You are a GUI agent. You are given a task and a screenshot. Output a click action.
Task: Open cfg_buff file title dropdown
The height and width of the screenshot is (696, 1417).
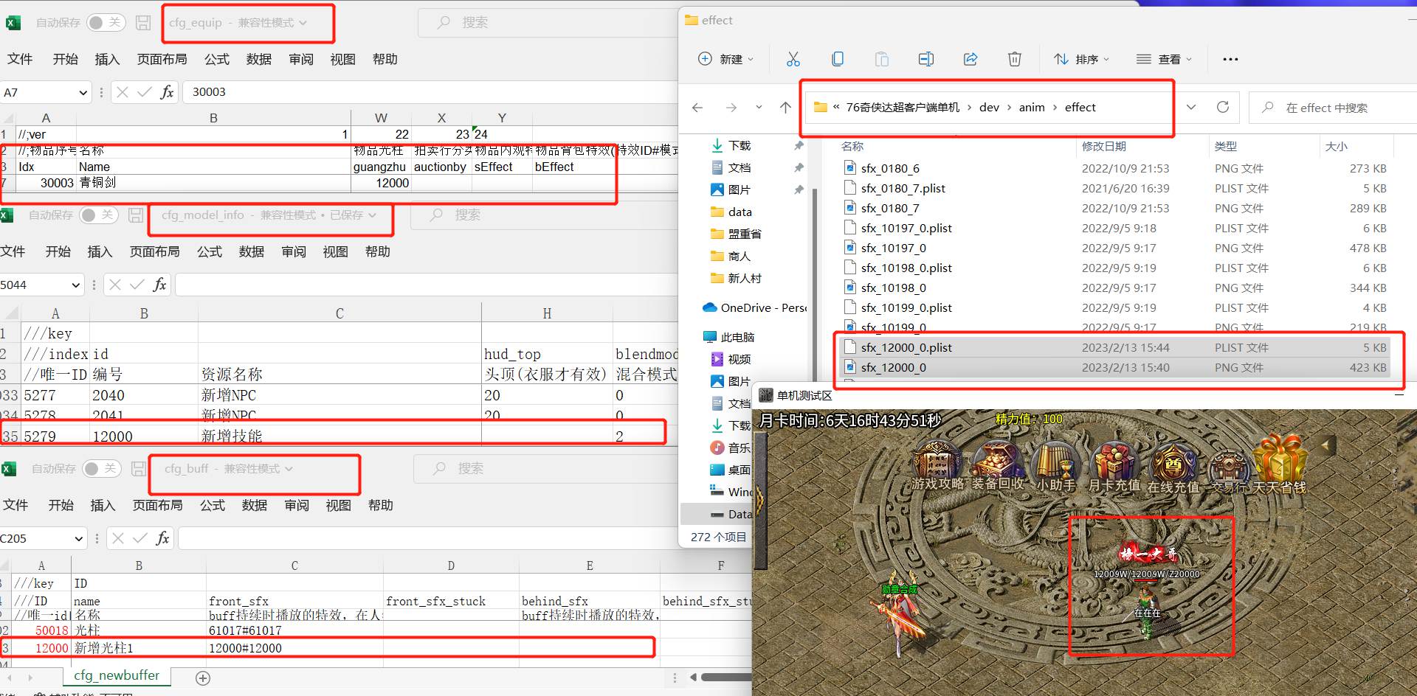(289, 469)
